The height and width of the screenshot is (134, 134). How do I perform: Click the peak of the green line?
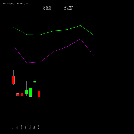click(x=80, y=25)
